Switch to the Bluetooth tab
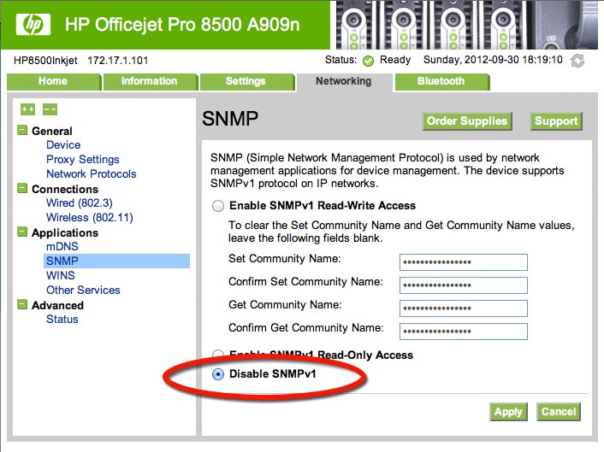The image size is (604, 452). coord(441,81)
